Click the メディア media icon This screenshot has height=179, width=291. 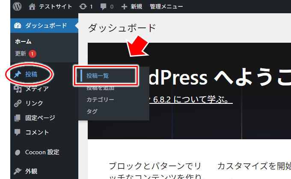(x=18, y=89)
